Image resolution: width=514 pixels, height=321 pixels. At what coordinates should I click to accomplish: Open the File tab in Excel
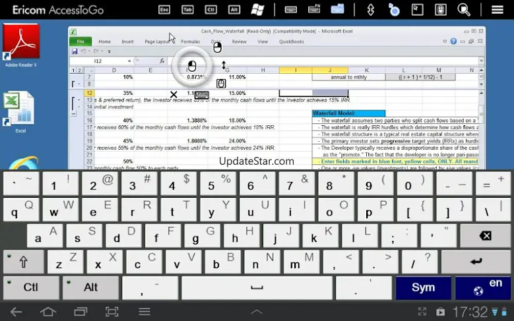pos(80,42)
